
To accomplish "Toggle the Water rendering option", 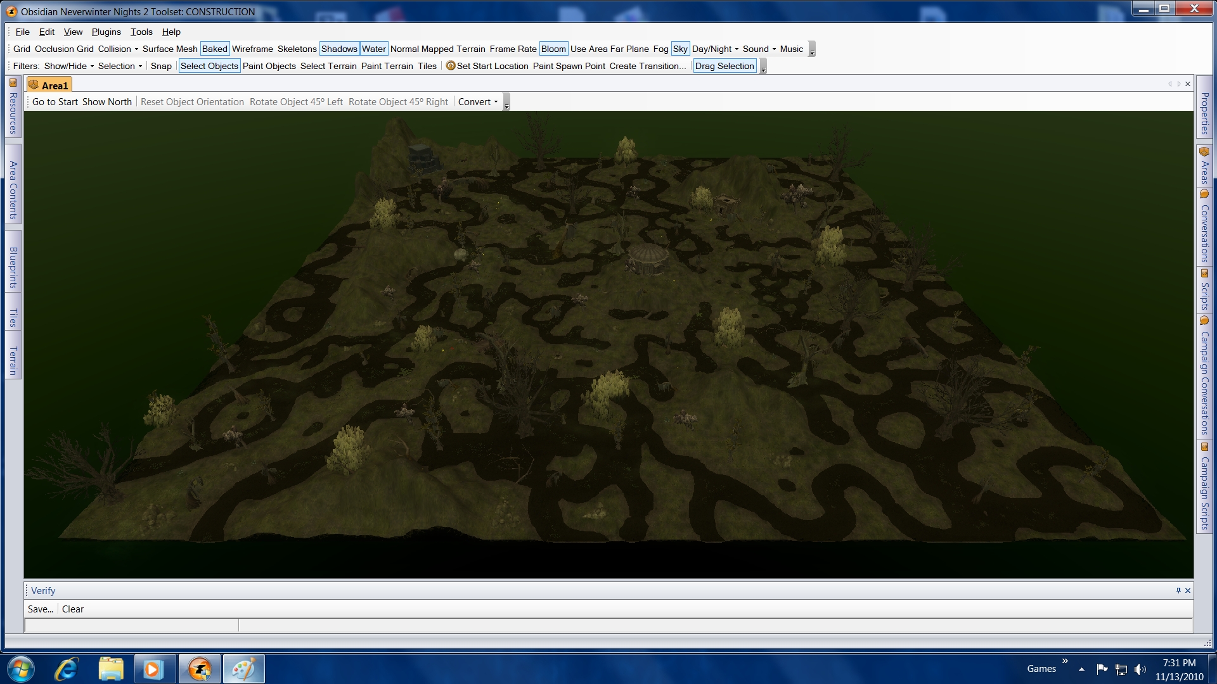I will (x=373, y=49).
